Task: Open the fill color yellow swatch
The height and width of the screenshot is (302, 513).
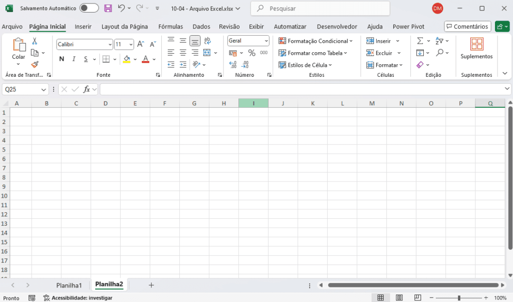Action: pos(127,59)
